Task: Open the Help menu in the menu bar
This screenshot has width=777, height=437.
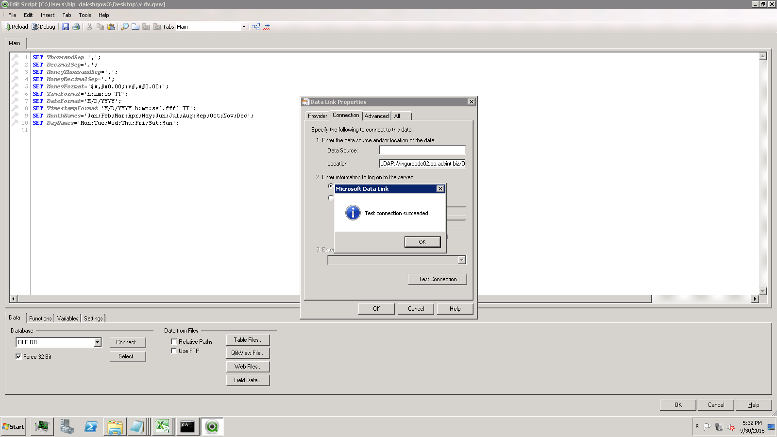Action: pyautogui.click(x=103, y=15)
